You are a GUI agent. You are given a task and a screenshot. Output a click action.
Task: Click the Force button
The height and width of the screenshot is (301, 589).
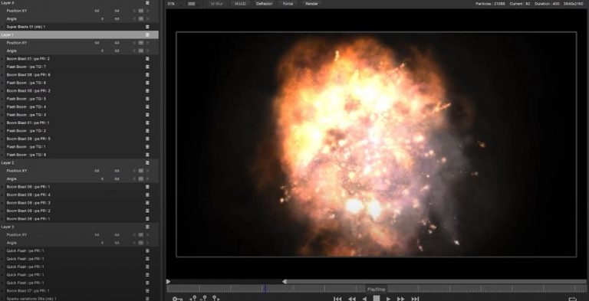[x=288, y=4]
